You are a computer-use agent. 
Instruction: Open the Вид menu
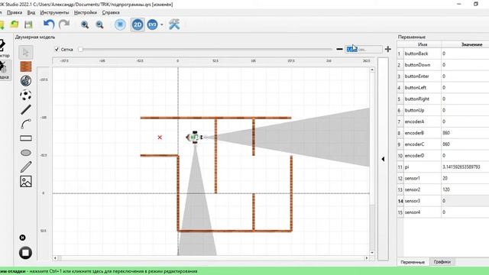pyautogui.click(x=31, y=12)
